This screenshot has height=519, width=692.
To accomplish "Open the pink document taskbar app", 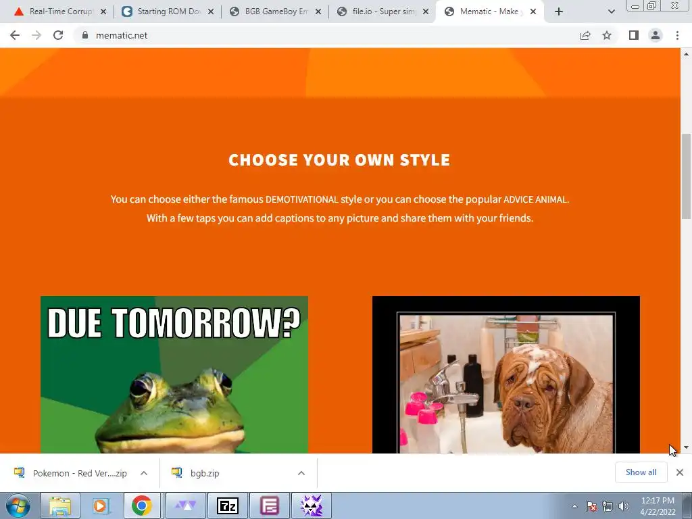I will click(x=270, y=505).
